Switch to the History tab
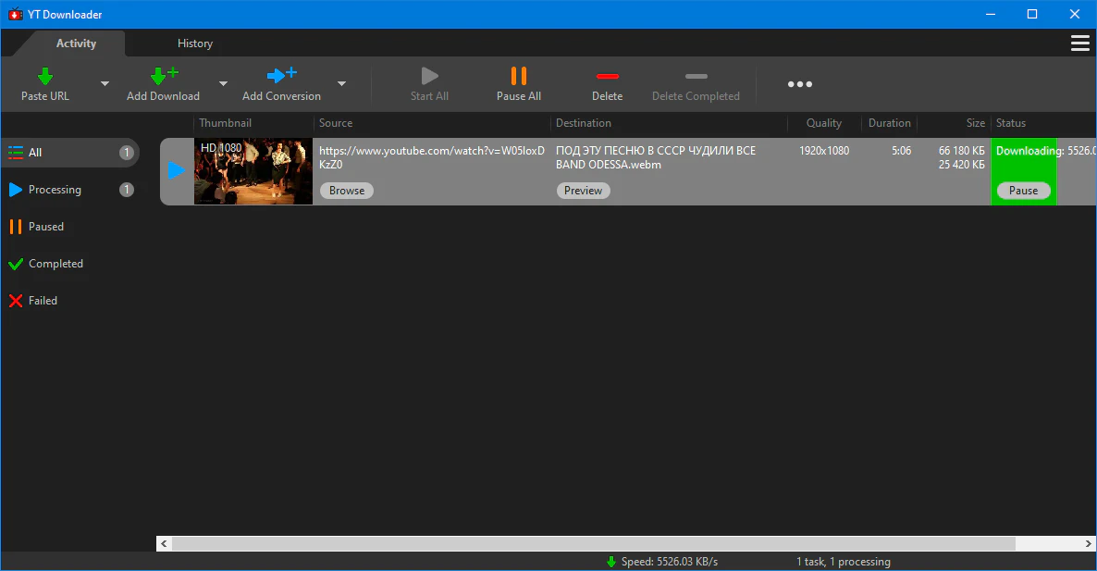1097x571 pixels. click(194, 43)
